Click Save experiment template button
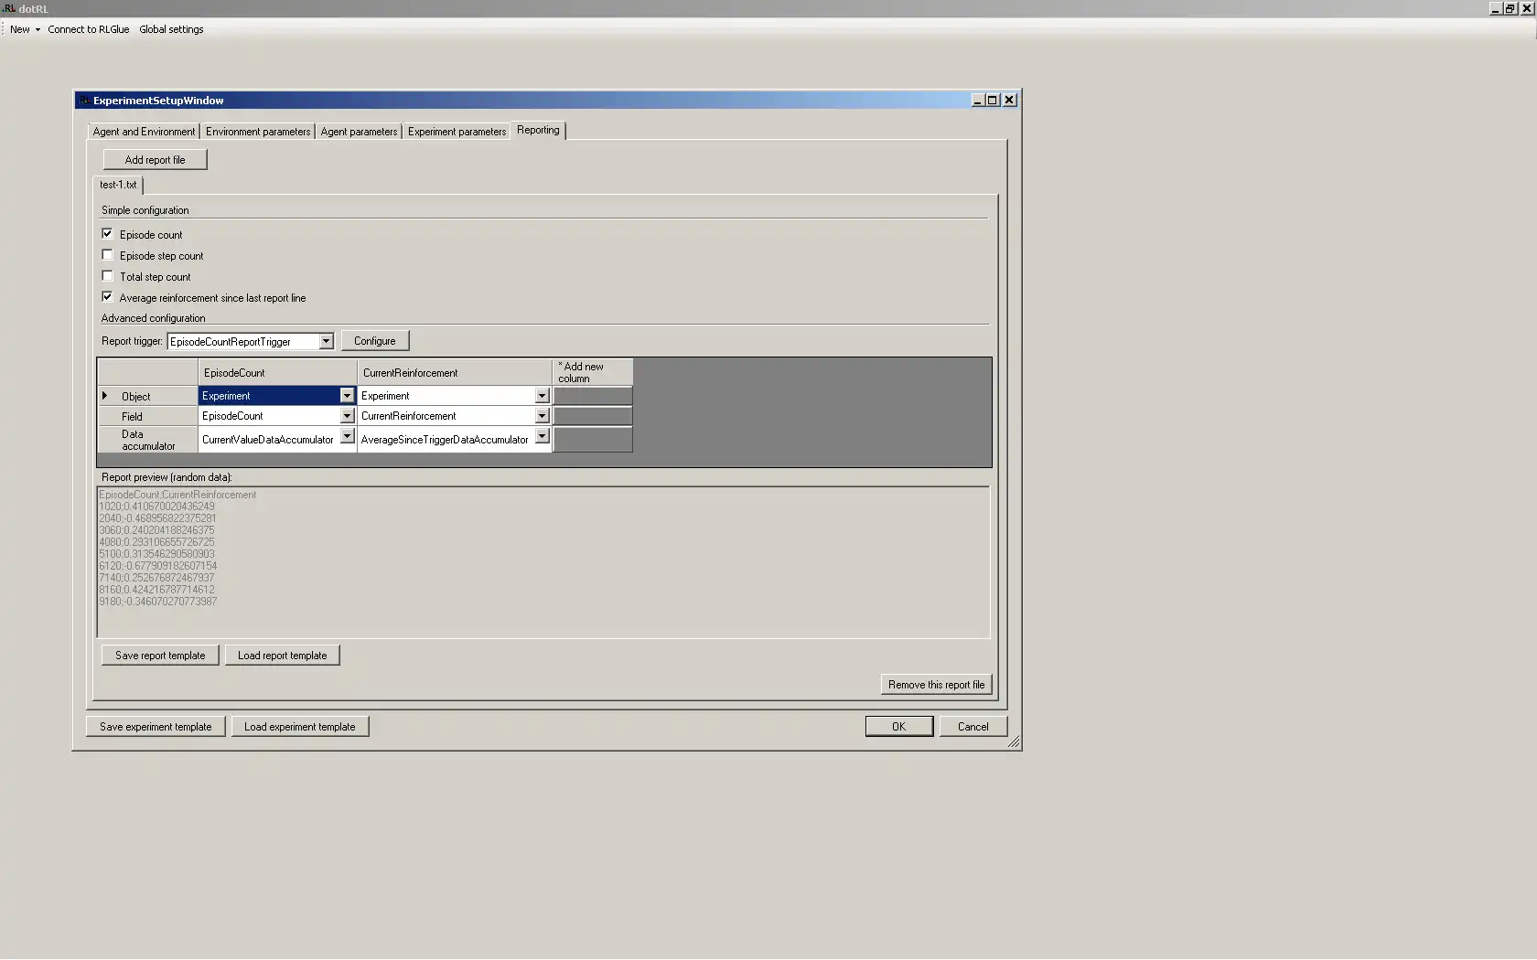The width and height of the screenshot is (1537, 960). tap(156, 727)
